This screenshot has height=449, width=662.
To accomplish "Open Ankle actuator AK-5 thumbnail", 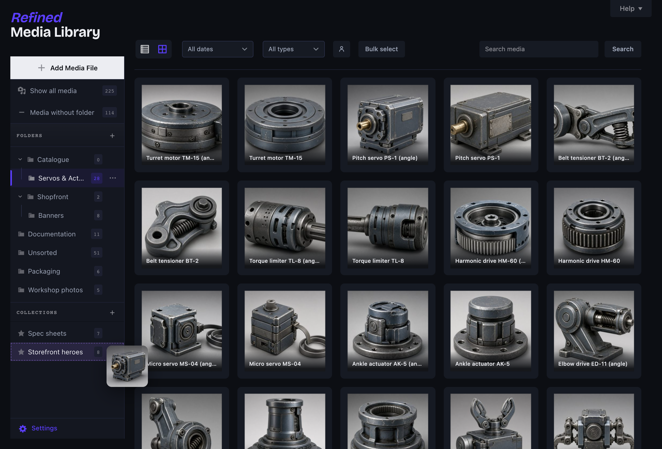I will point(491,331).
